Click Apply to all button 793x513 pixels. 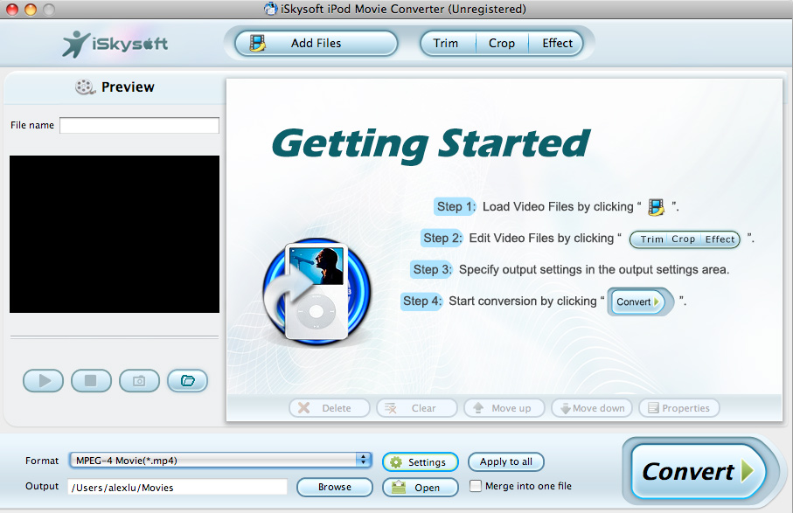click(505, 461)
